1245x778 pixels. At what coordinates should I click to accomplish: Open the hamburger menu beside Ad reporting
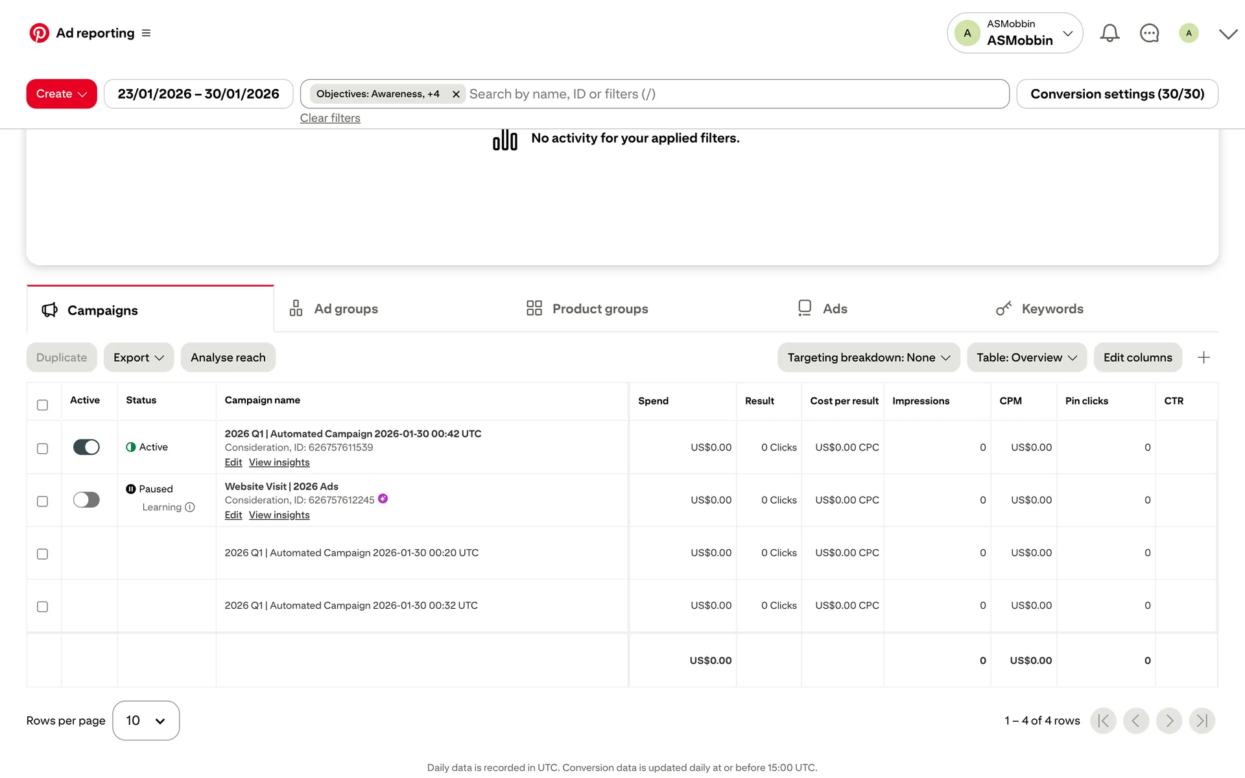coord(146,33)
